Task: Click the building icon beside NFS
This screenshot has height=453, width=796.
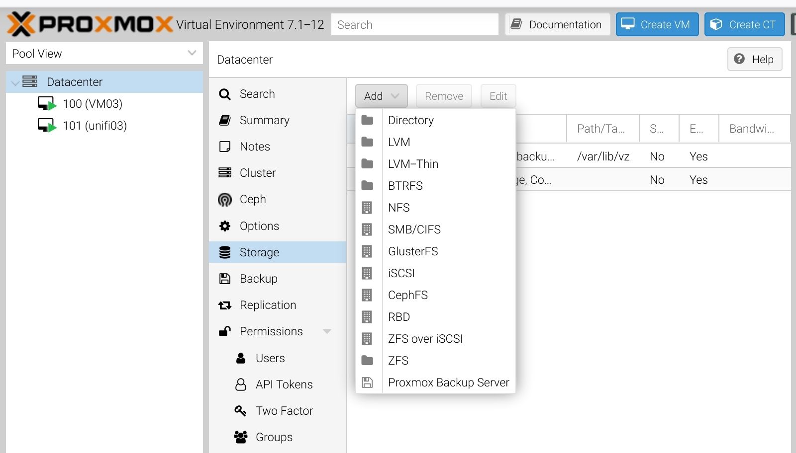Action: click(367, 208)
